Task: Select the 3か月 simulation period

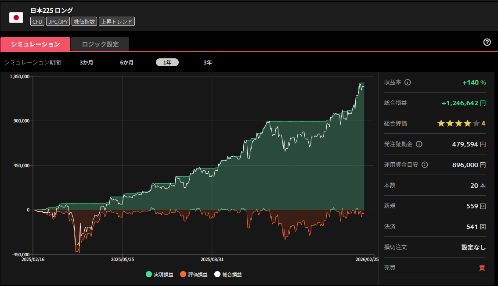Action: point(87,62)
